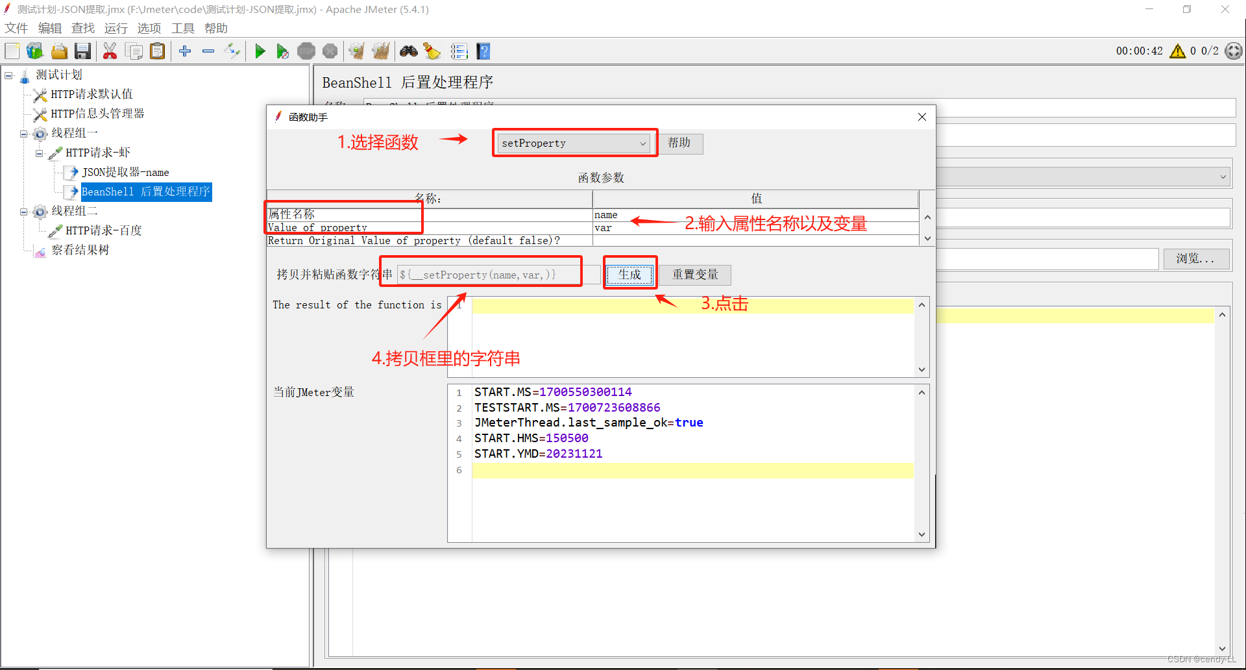Screen dimensions: 1246x670
Task: Click the Cut scissors icon
Action: (110, 51)
